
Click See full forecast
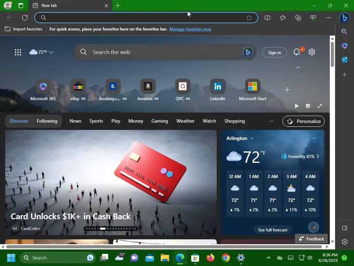[x=272, y=230]
